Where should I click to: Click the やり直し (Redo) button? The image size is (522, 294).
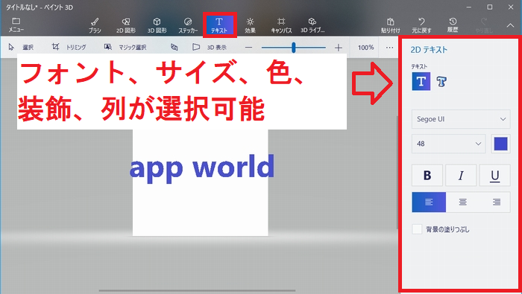[x=484, y=25]
